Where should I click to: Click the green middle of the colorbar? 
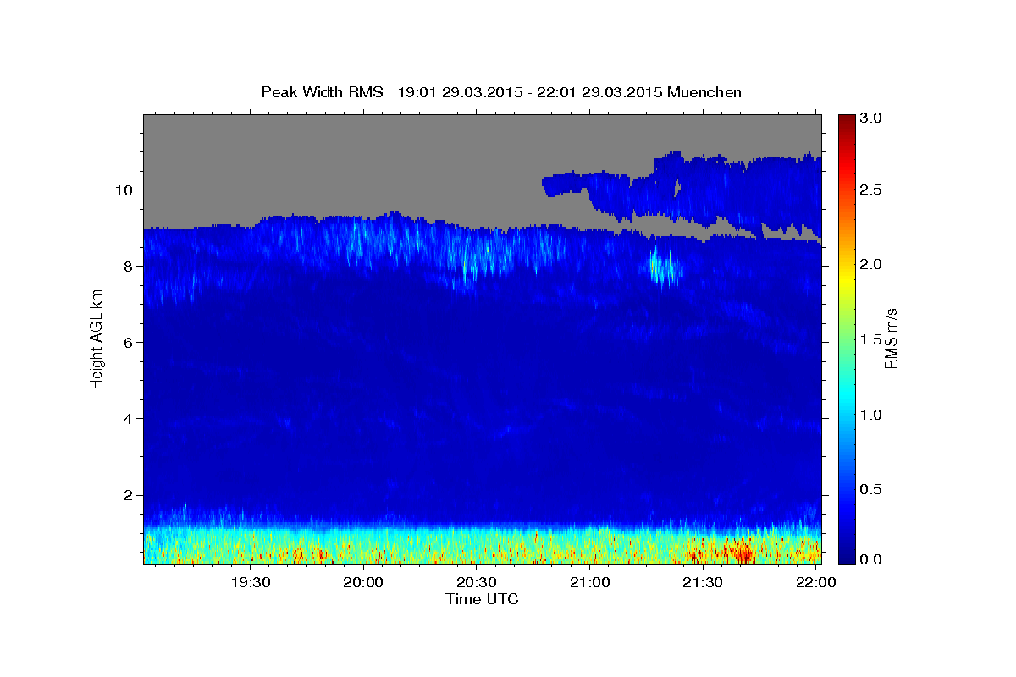(846, 338)
